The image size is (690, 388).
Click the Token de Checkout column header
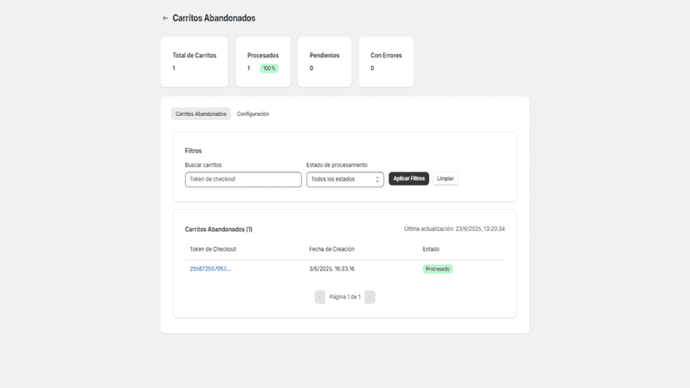pos(213,249)
